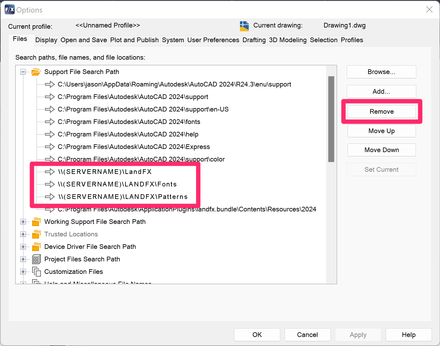Click the Working Support File Search Path folder icon

[36, 222]
